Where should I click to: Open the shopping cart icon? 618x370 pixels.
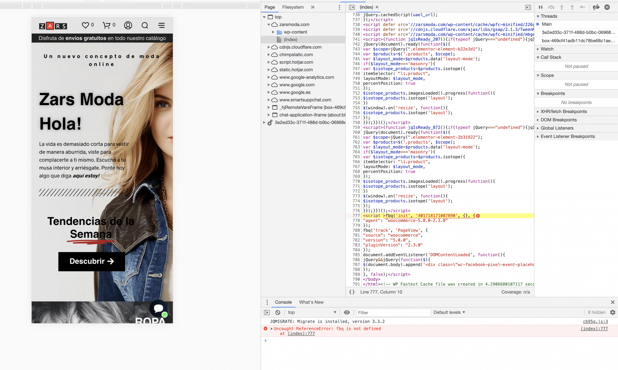coord(107,25)
